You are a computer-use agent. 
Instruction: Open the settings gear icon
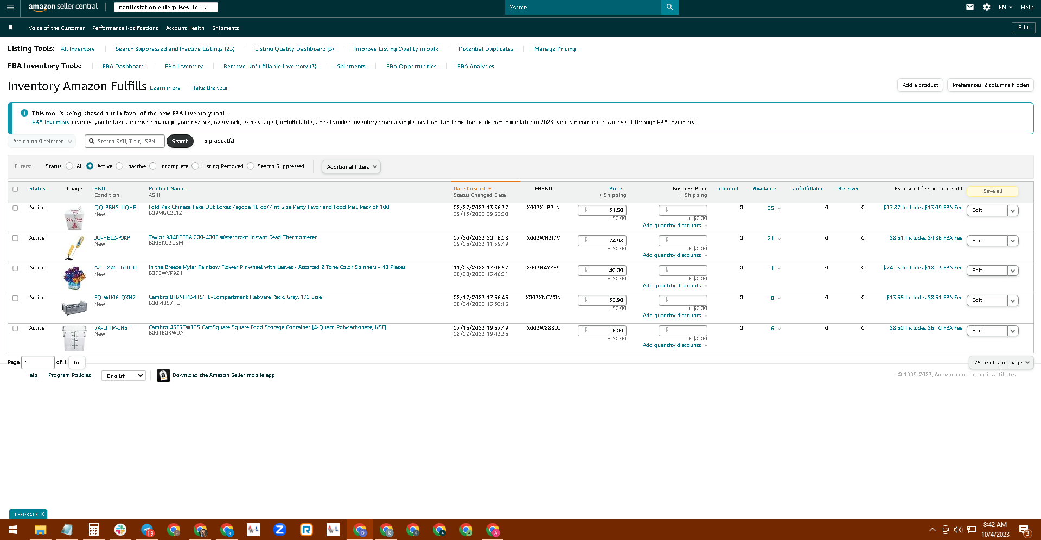pos(987,7)
